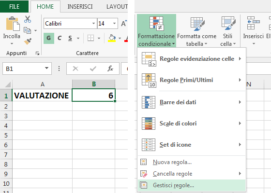Screen dimensions: 271x193
Task: Toggle underline S formatting
Action: tap(70, 38)
